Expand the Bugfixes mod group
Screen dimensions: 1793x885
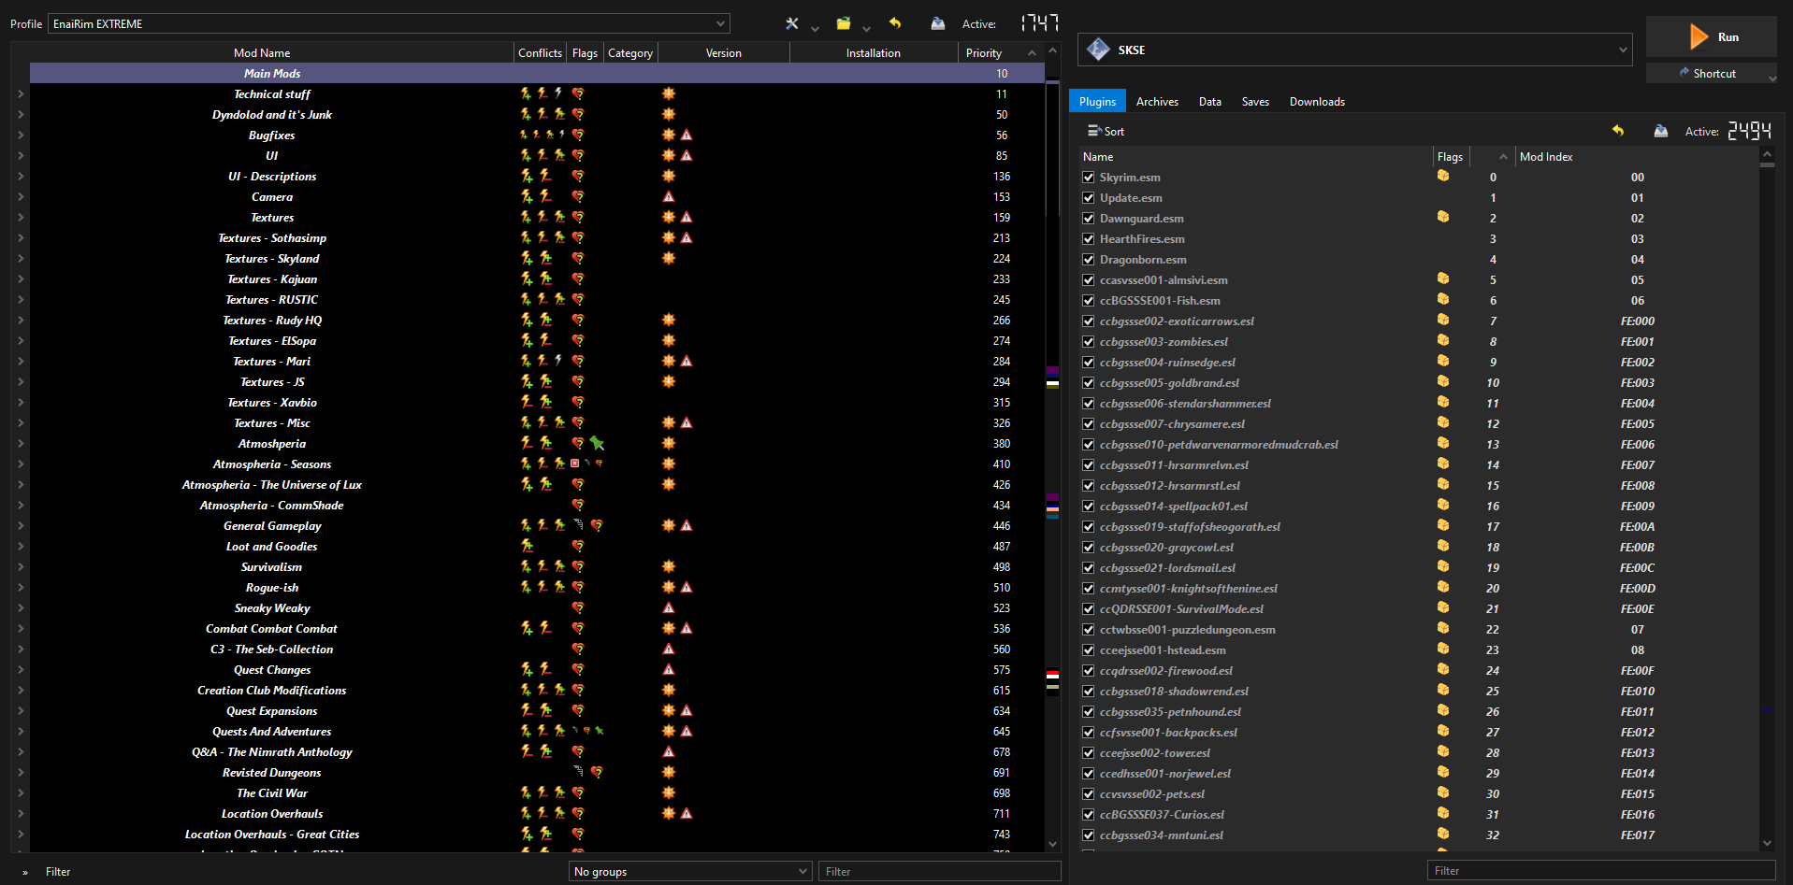tap(21, 136)
